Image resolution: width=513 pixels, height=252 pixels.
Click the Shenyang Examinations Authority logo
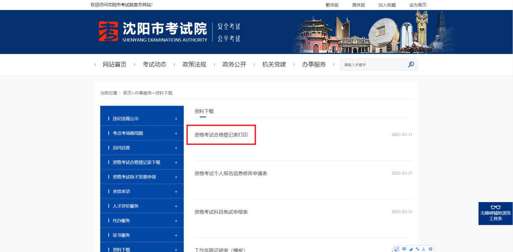click(x=152, y=32)
